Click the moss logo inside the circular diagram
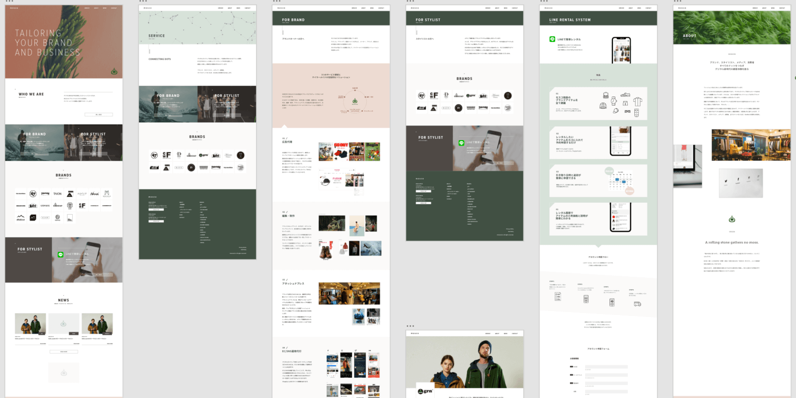 point(355,101)
